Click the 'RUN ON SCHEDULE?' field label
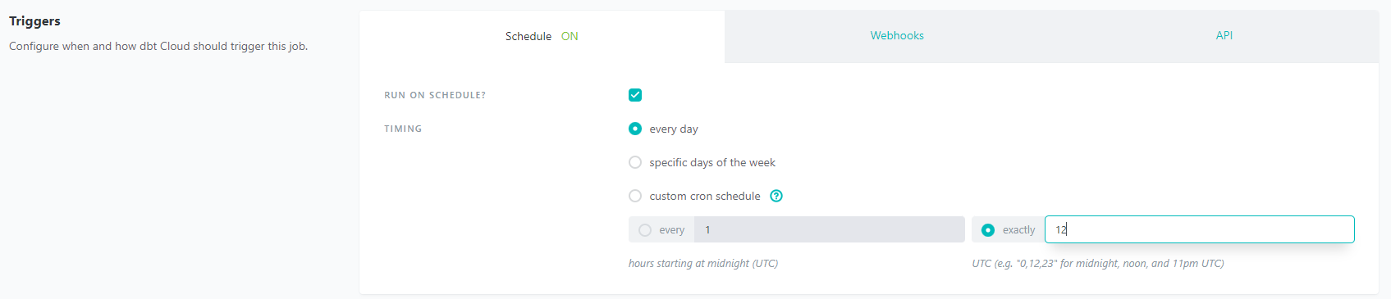 coord(435,95)
